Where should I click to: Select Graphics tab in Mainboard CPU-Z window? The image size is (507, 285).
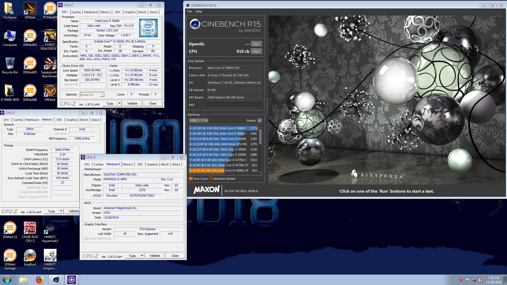pyautogui.click(x=152, y=164)
